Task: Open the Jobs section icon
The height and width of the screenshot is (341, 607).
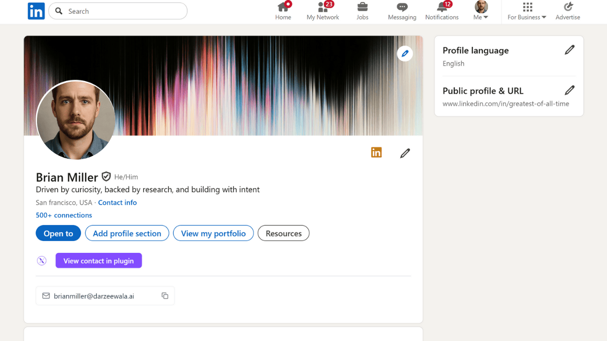Action: pyautogui.click(x=362, y=11)
